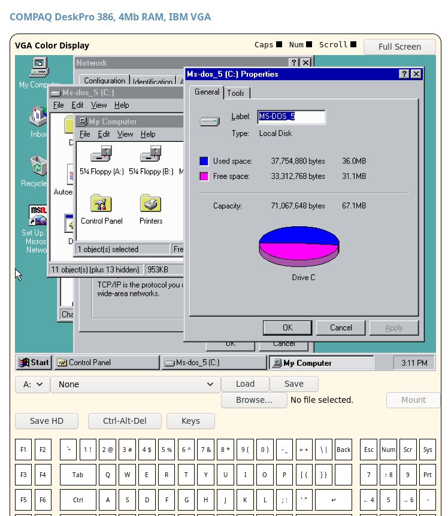Viewport: 448px width, 516px height.
Task: Click the Load button
Action: coord(245,384)
